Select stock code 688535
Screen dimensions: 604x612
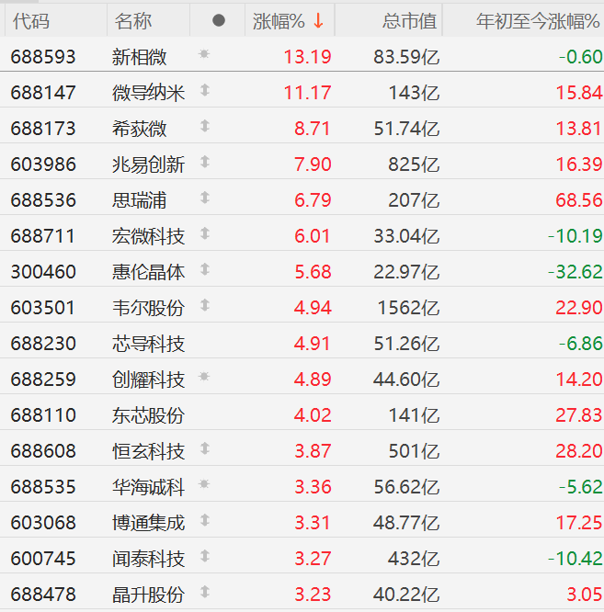[x=43, y=487]
